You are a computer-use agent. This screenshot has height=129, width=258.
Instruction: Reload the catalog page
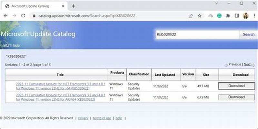coord(23,15)
